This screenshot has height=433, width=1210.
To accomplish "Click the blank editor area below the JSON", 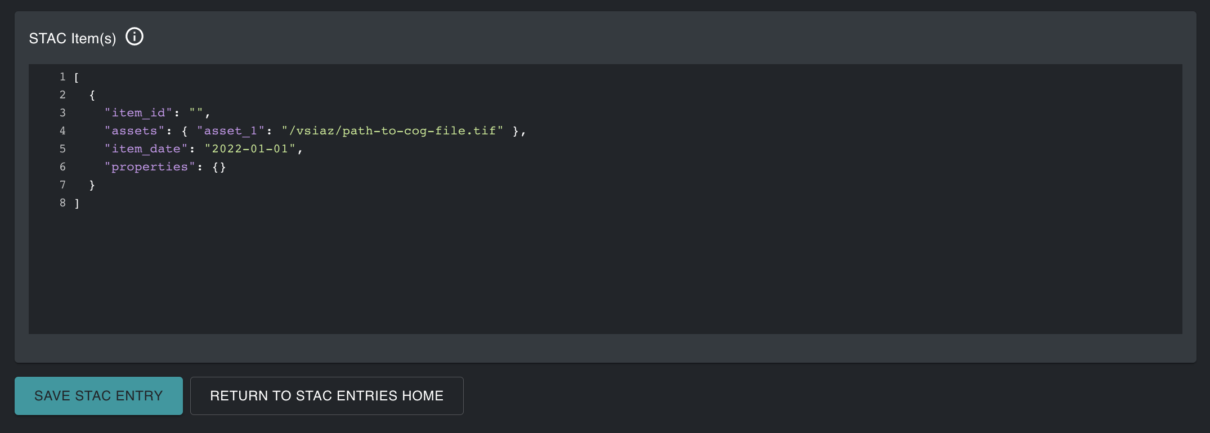I will [563, 270].
